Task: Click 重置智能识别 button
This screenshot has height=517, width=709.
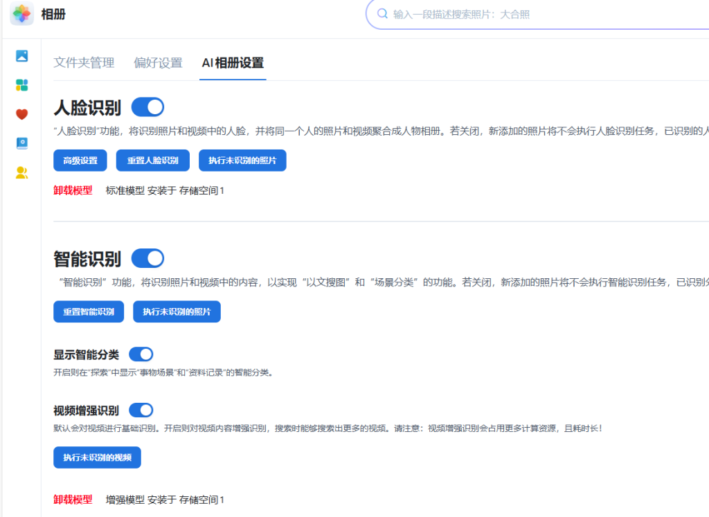Action: (x=89, y=312)
